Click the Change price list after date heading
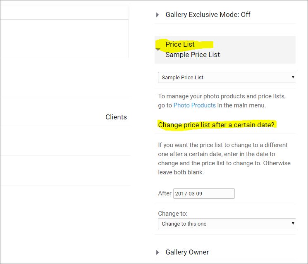Screen dimensions: 308x264 pyautogui.click(x=216, y=125)
